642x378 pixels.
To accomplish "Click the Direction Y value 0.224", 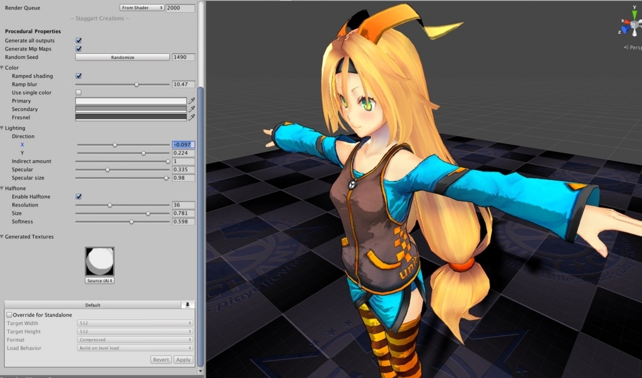I will (x=183, y=153).
